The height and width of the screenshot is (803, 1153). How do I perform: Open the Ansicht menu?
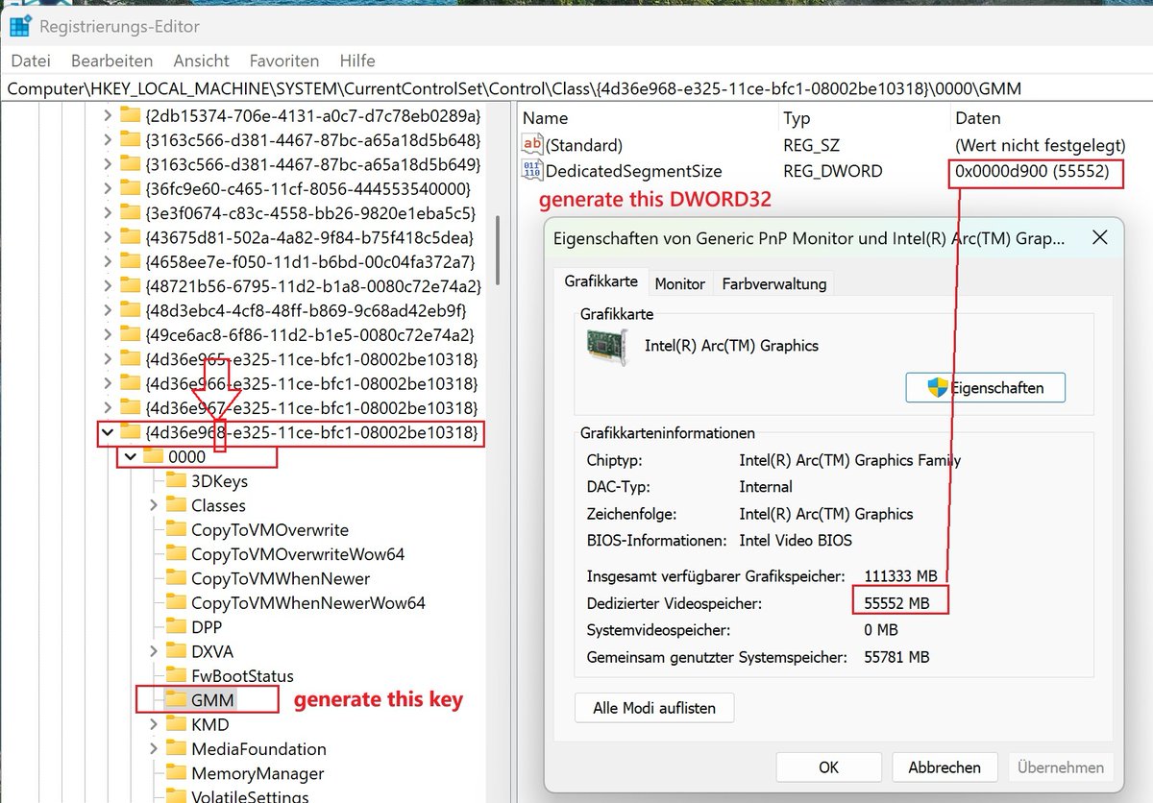coord(202,61)
